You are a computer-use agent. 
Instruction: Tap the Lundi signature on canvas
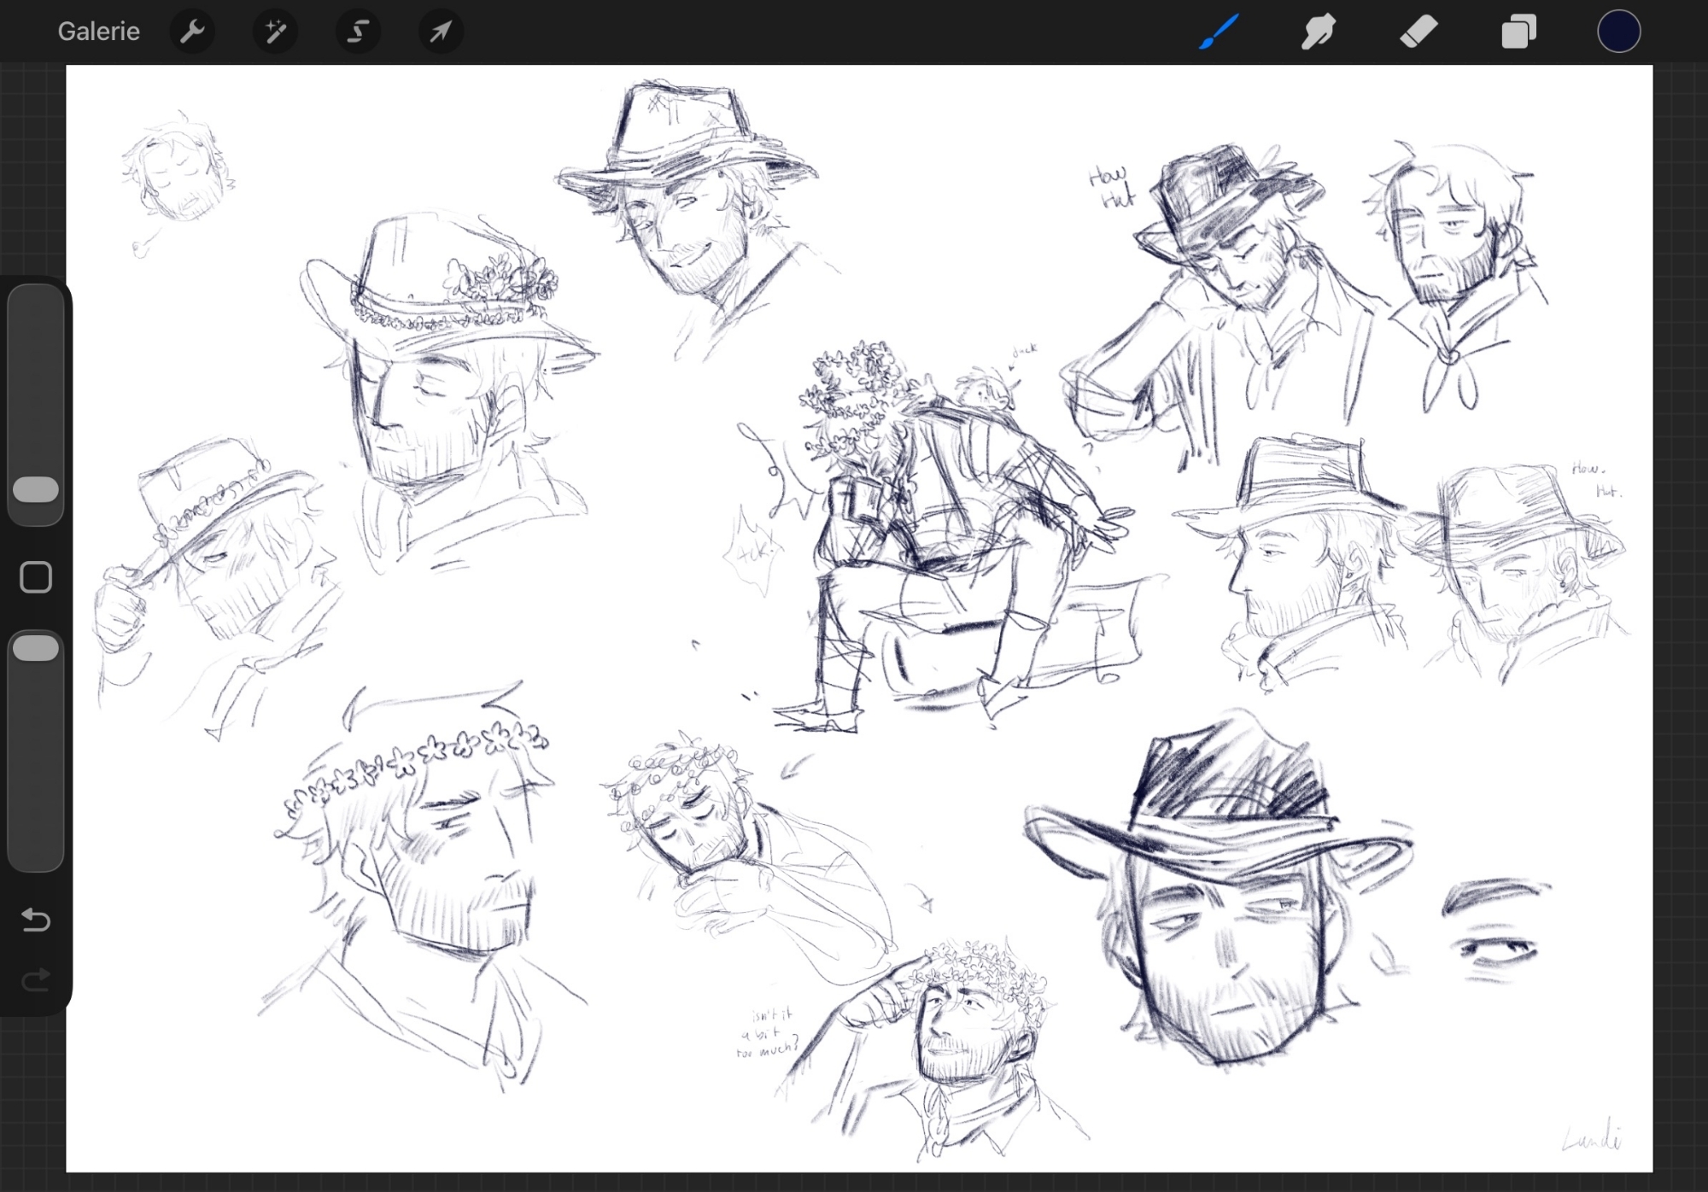[1591, 1137]
